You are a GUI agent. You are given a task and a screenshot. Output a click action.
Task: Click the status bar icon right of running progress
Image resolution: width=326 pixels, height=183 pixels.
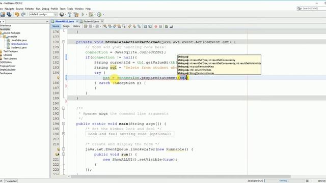pyautogui.click(x=307, y=181)
